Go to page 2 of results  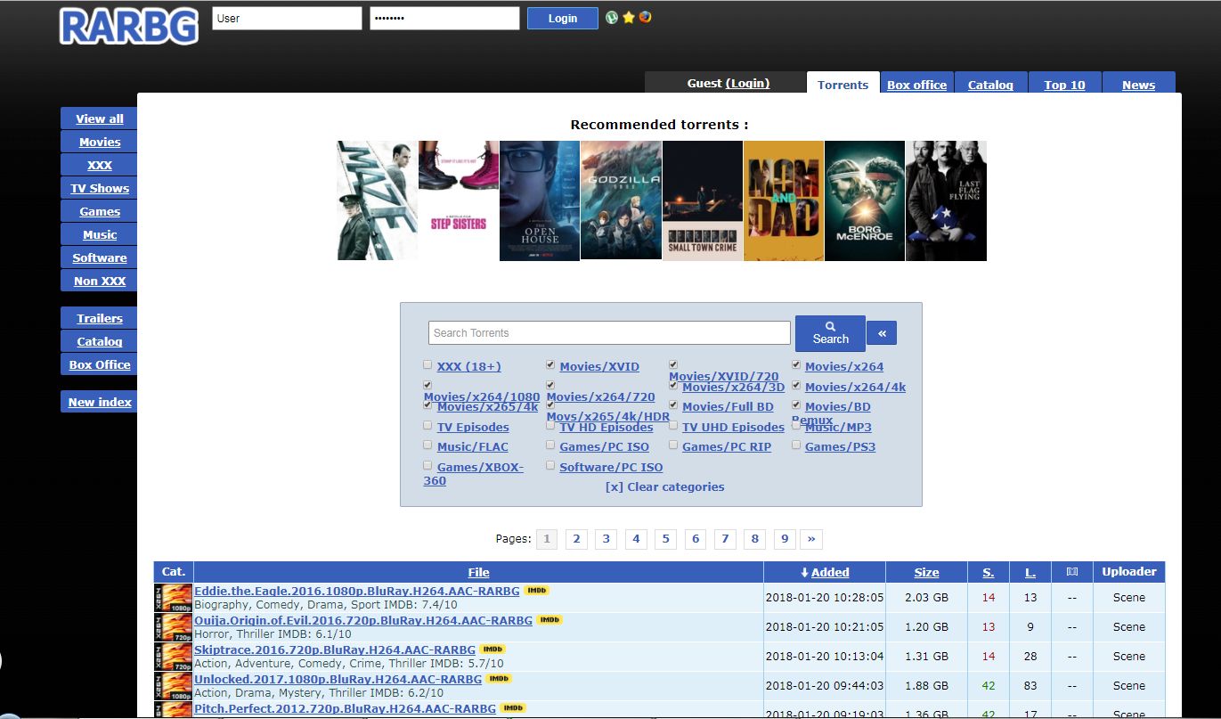point(576,538)
